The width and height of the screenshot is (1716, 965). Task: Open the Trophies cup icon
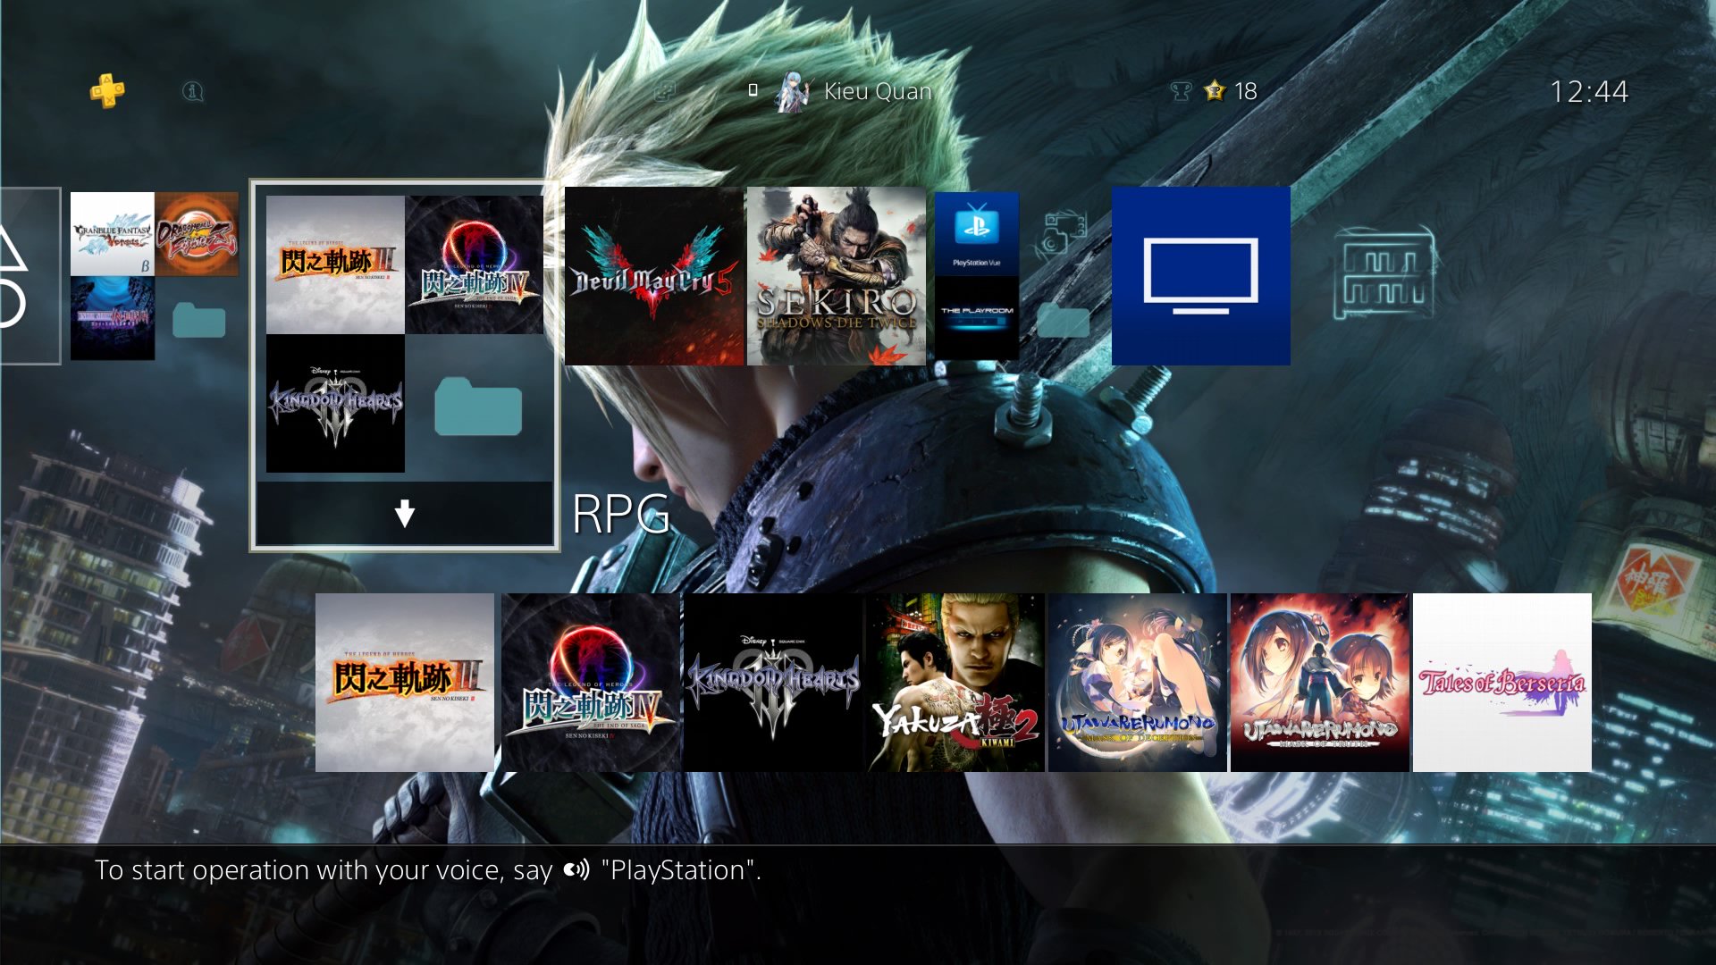pyautogui.click(x=1181, y=91)
